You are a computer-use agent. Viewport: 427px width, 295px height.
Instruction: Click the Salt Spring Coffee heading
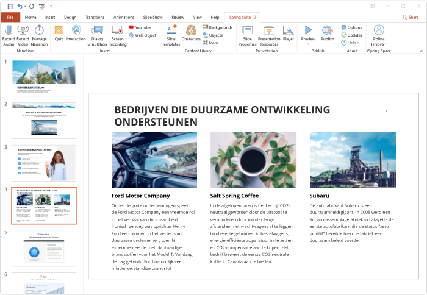(234, 196)
